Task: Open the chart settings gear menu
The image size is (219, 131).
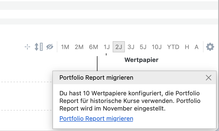Action: (x=210, y=47)
